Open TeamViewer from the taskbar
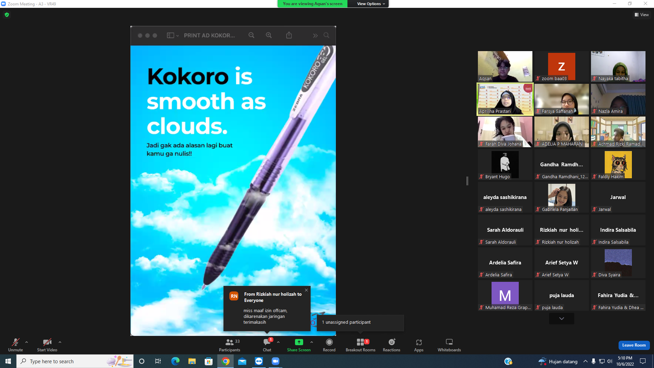Image resolution: width=654 pixels, height=368 pixels. coord(259,361)
